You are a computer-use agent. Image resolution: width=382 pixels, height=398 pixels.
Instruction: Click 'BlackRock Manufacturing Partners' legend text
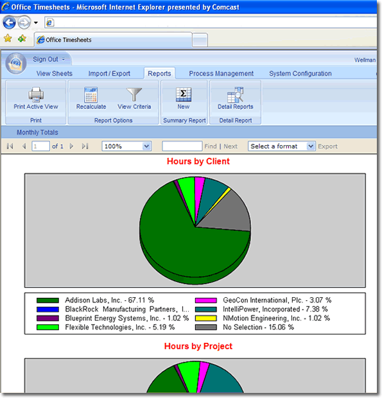pos(127,309)
